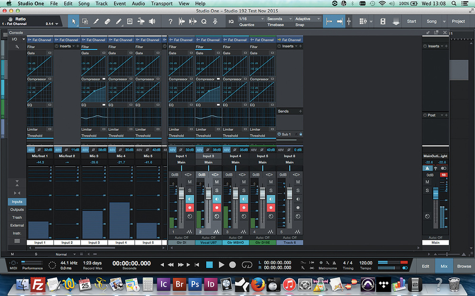Choose the Listen speaker tool
This screenshot has height=296, width=475.
(x=152, y=21)
